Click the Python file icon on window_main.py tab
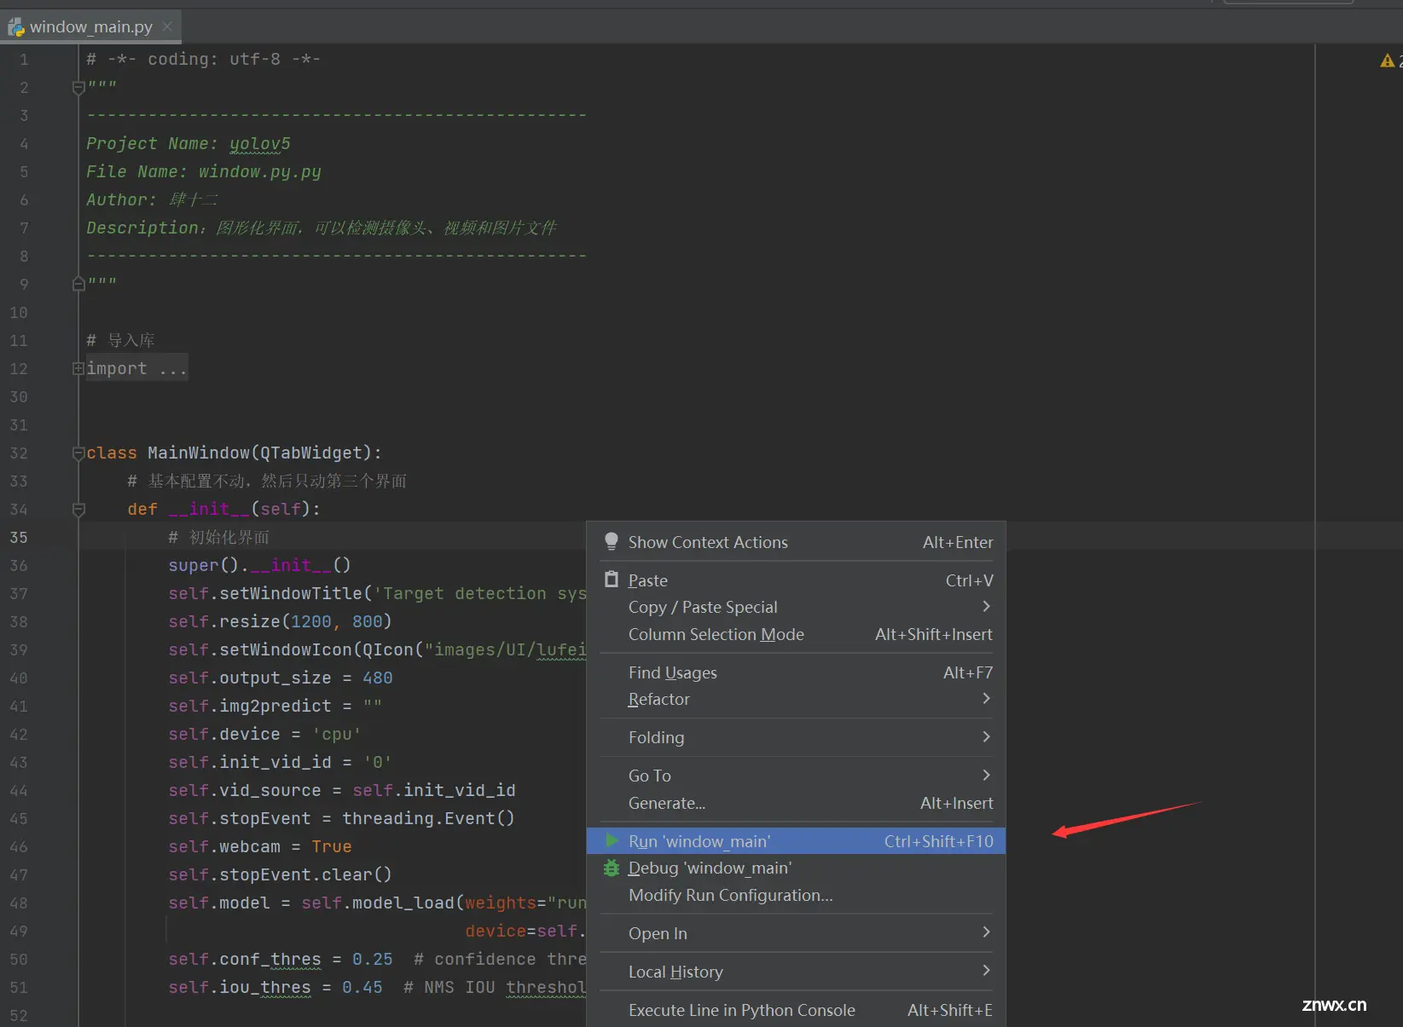 16,27
